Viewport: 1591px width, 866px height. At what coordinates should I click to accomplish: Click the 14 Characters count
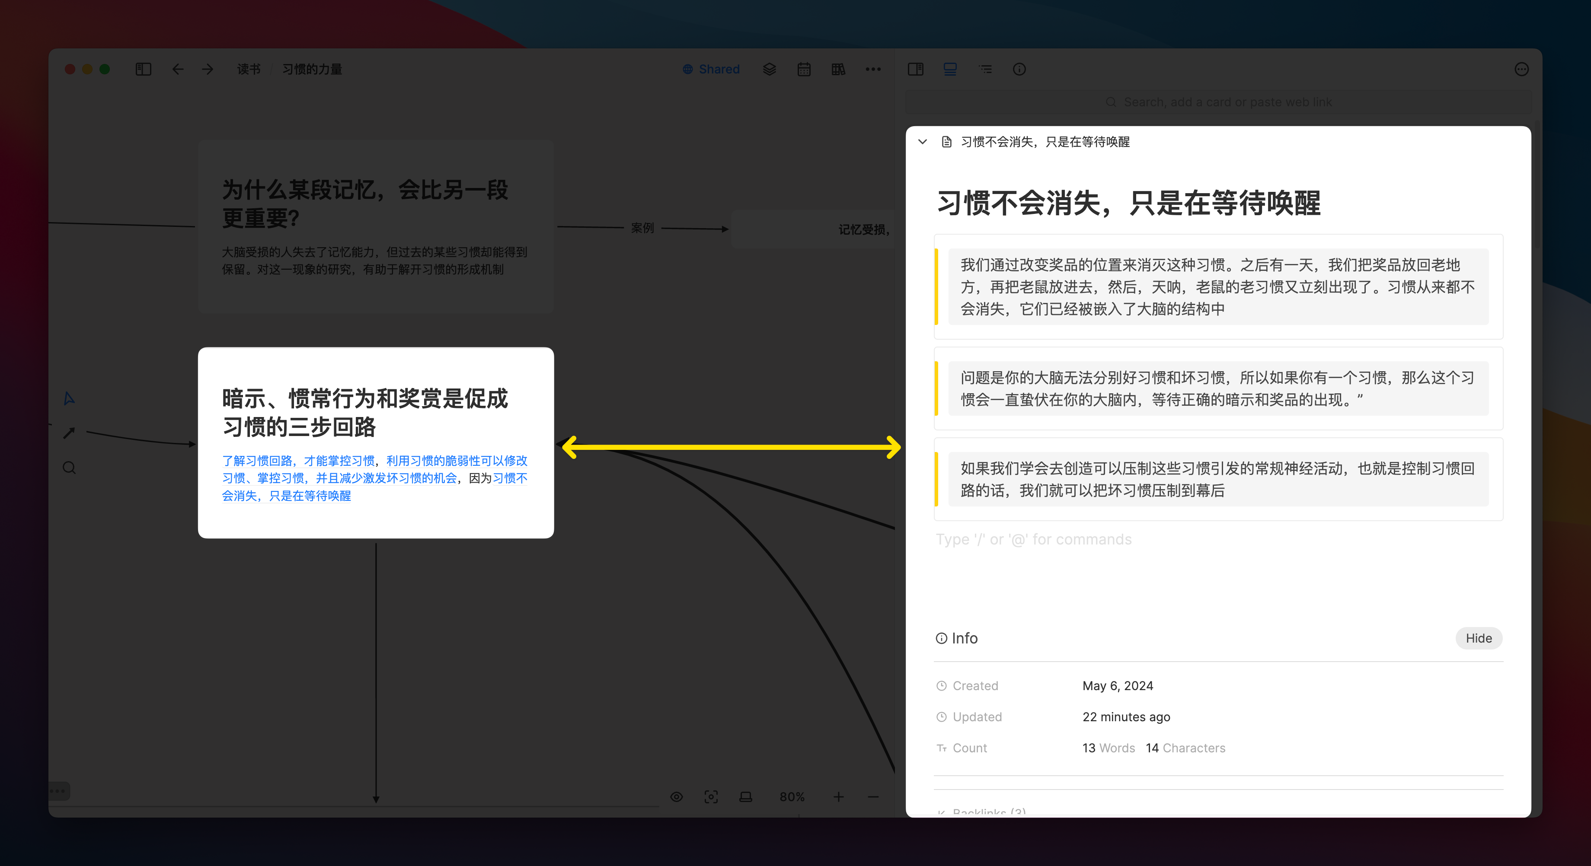click(1185, 748)
